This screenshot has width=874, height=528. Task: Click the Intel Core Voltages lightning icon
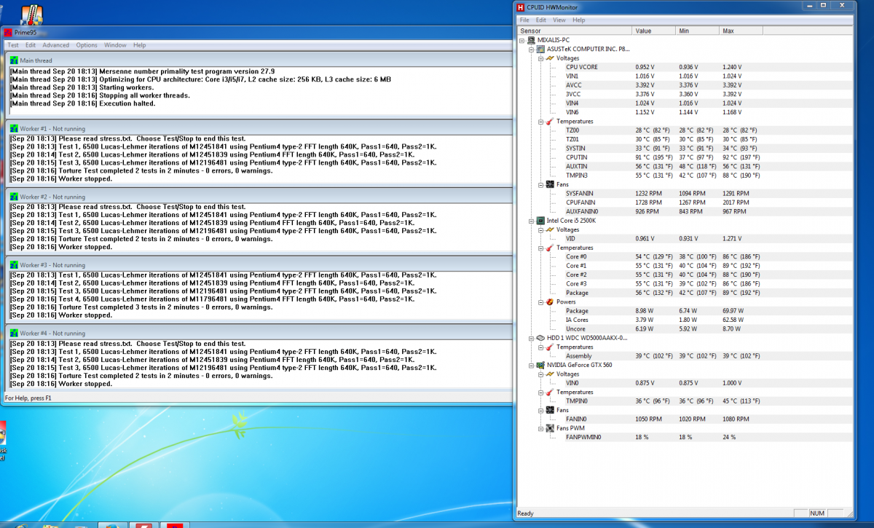click(x=550, y=229)
